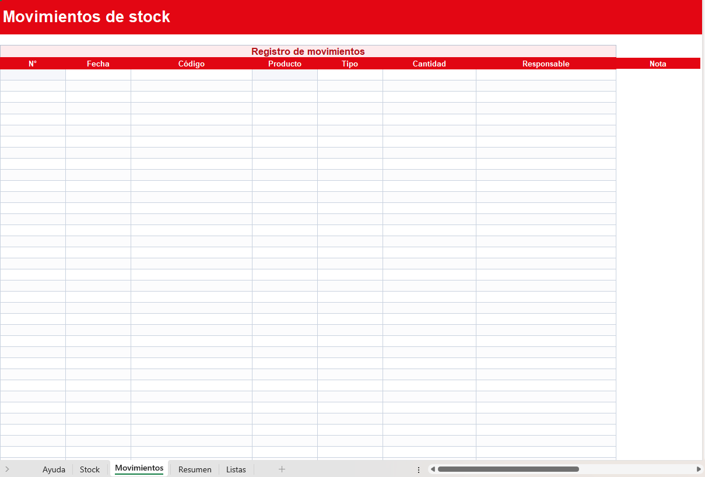This screenshot has height=477, width=705.
Task: Open the Stock sheet tab
Action: pyautogui.click(x=90, y=469)
